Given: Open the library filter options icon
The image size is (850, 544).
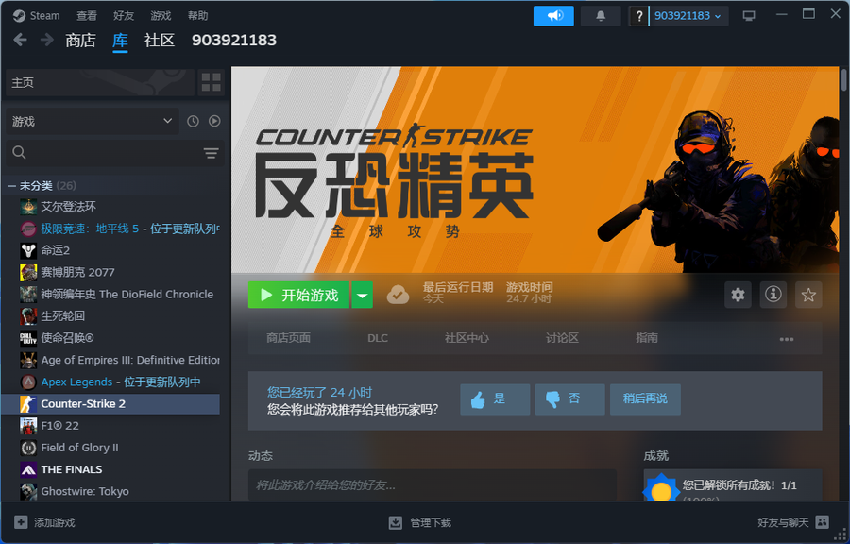Looking at the screenshot, I should (211, 153).
